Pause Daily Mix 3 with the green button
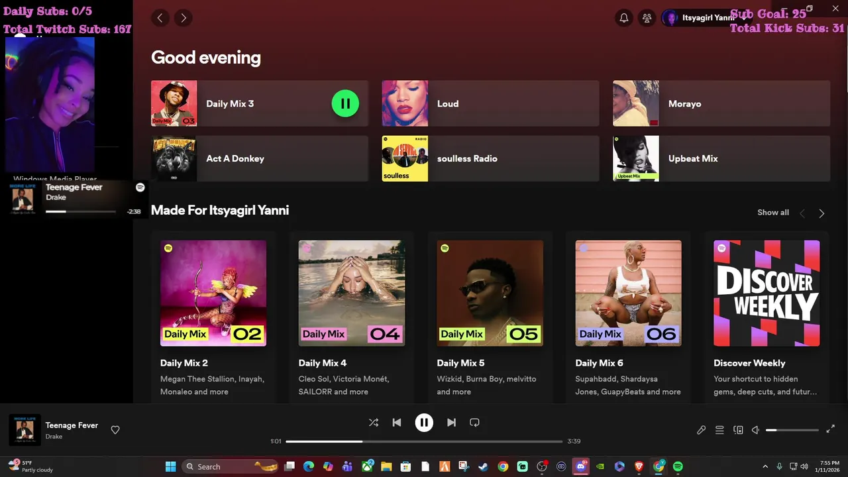This screenshot has height=477, width=848. pos(345,103)
